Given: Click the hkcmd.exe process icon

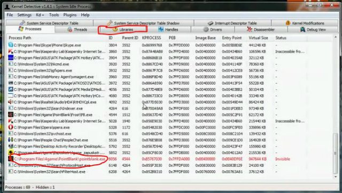Looking at the screenshot, I should 11,64.
